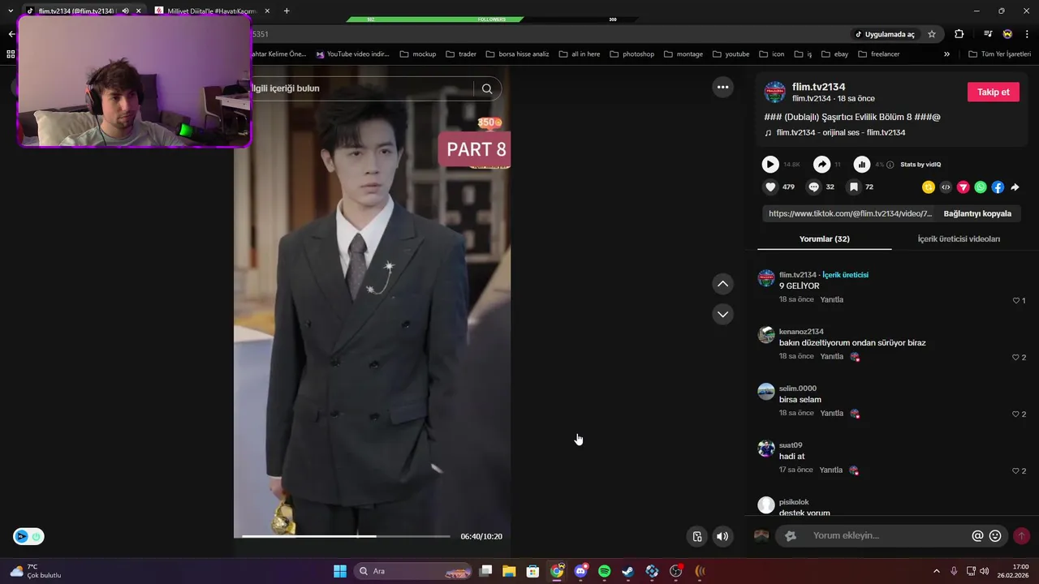Open the Tüm Yer İşaretleri folder

(x=999, y=54)
